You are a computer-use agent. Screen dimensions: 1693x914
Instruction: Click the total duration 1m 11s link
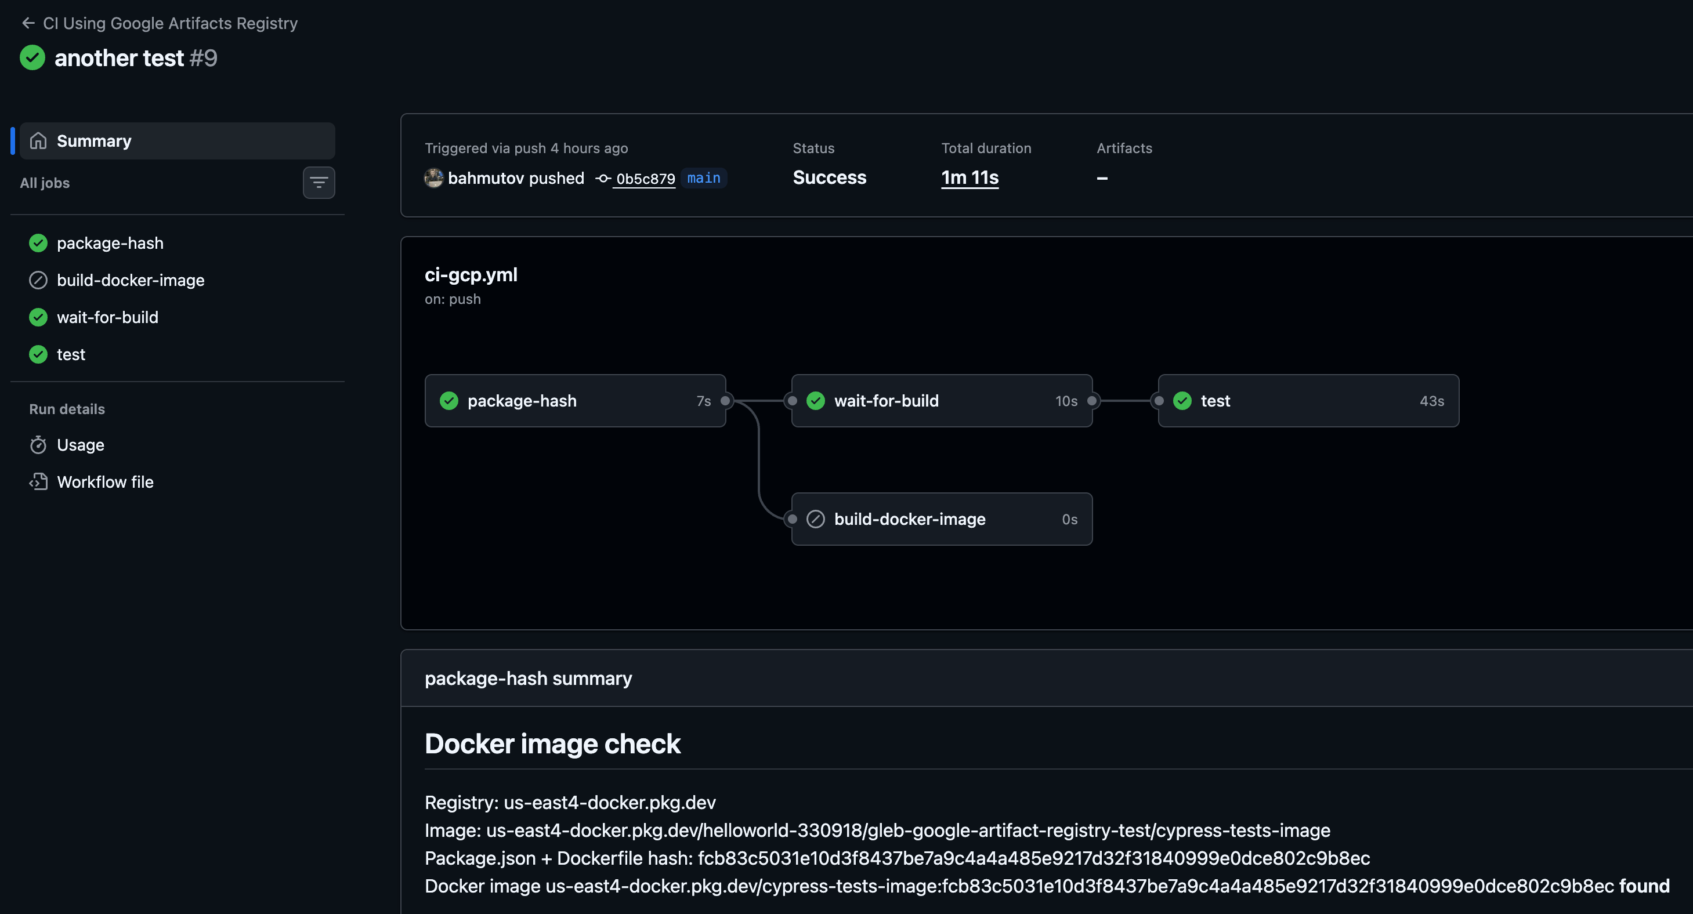(970, 177)
